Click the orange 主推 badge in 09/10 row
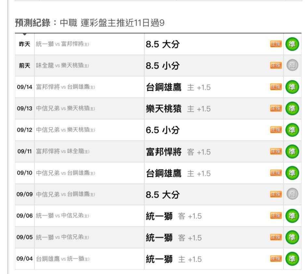 (x=276, y=173)
